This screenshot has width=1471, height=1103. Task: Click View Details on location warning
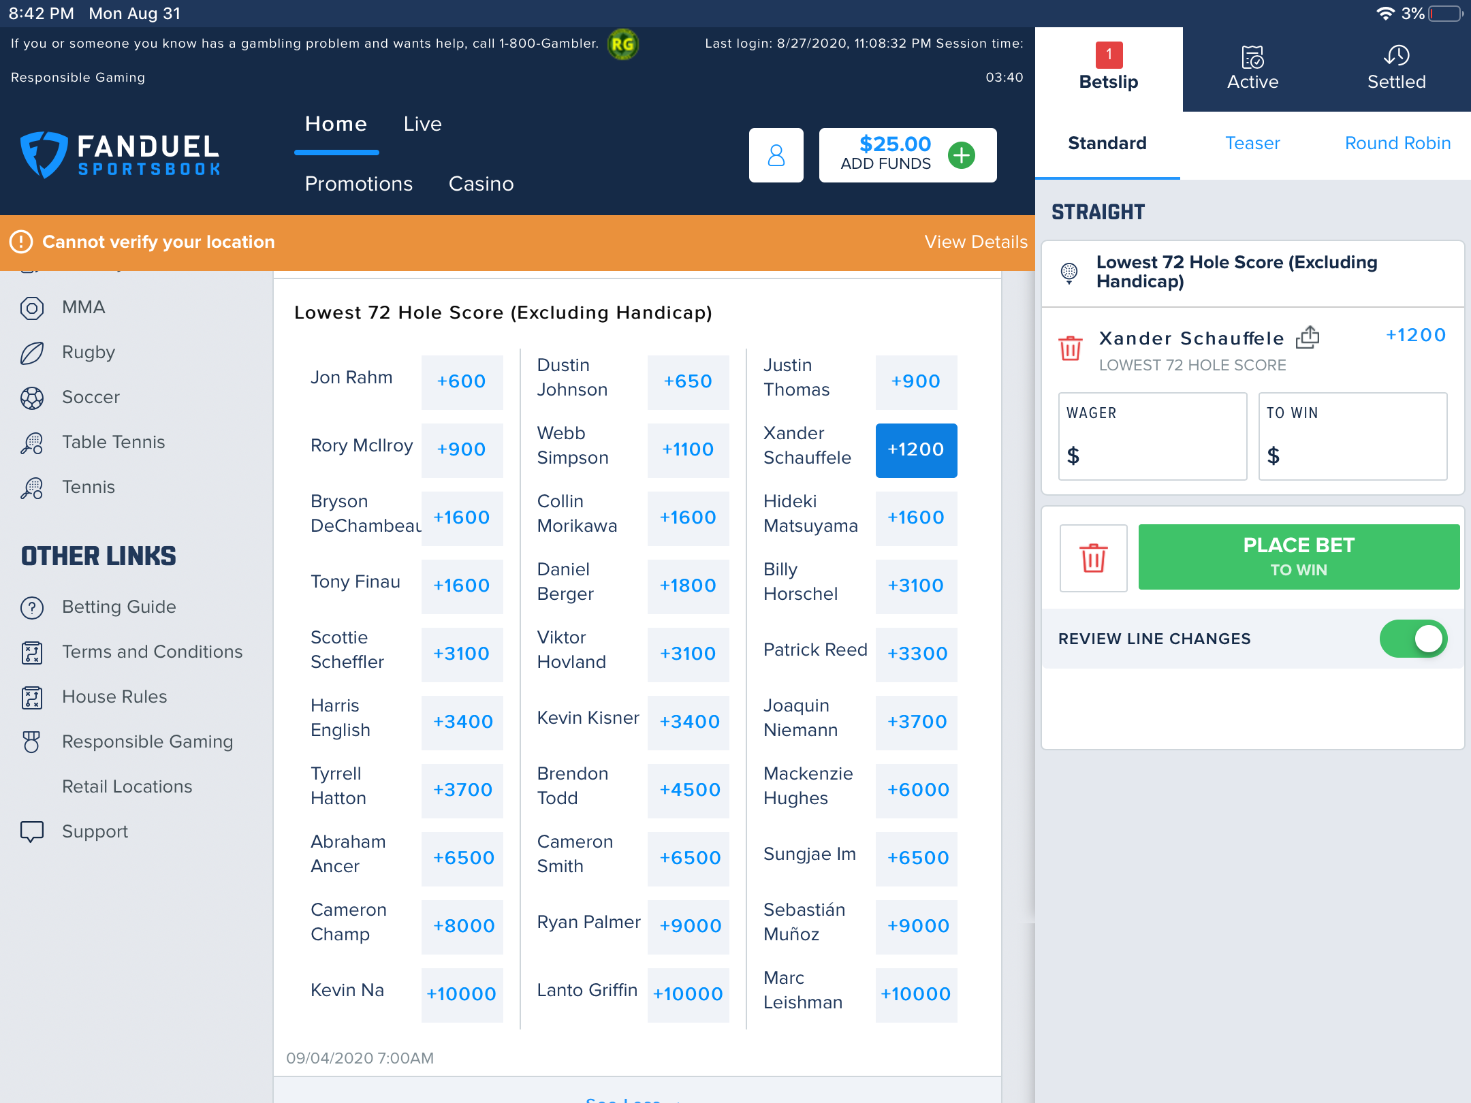[x=975, y=242]
